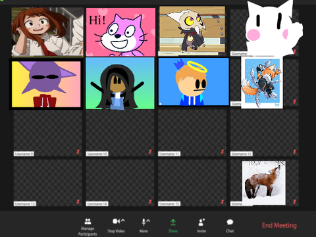Viewport: 316px width, 237px height.
Task: Click the red End Meeting button
Action: [x=279, y=225]
